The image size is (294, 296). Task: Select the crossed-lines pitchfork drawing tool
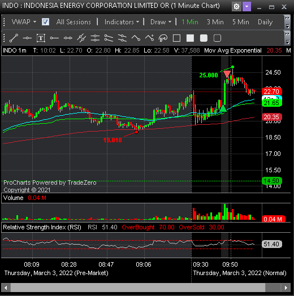(81, 38)
